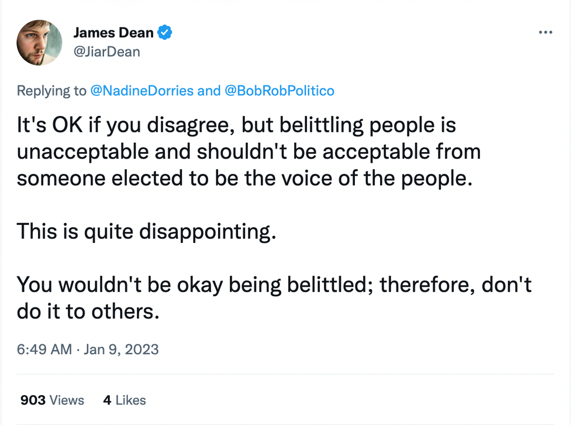Screen dimensions: 573x425
Task: Click the "Views" label
Action: [x=67, y=400]
